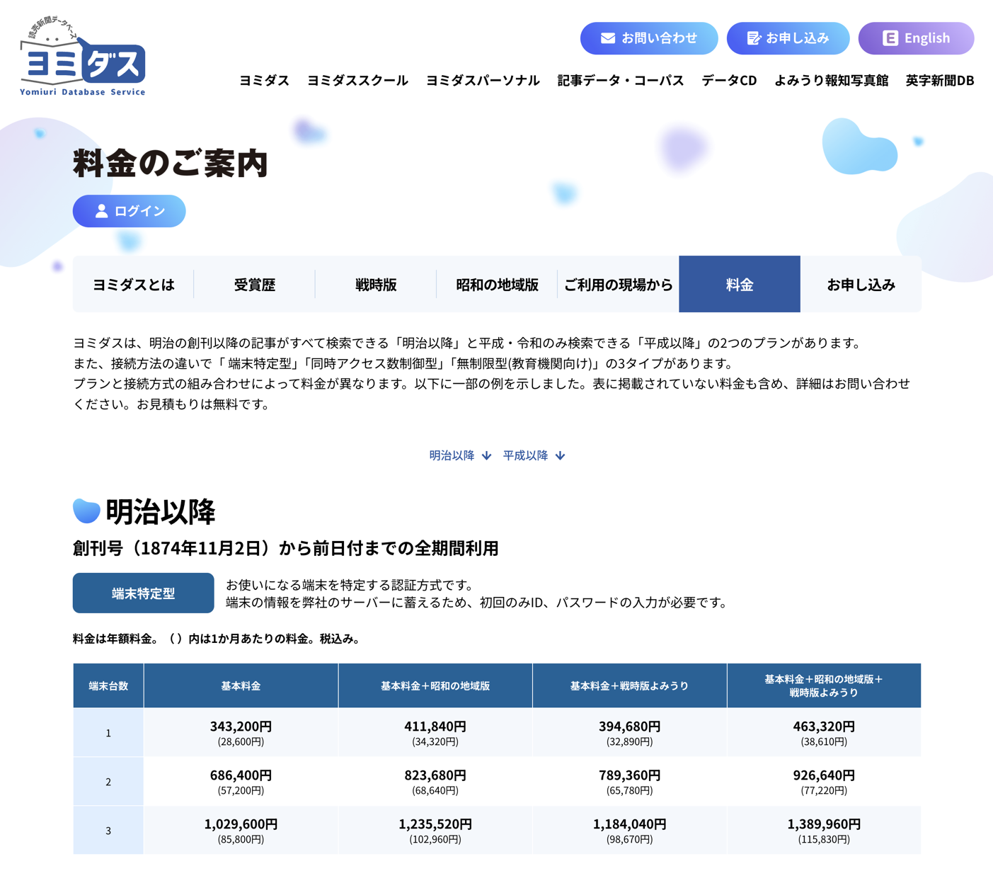Image resolution: width=993 pixels, height=871 pixels.
Task: Click terminal count cell 3
Action: click(108, 830)
